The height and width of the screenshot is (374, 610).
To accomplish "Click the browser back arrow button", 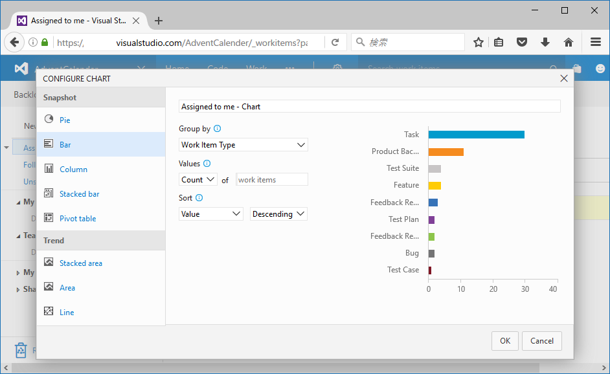I will [14, 42].
